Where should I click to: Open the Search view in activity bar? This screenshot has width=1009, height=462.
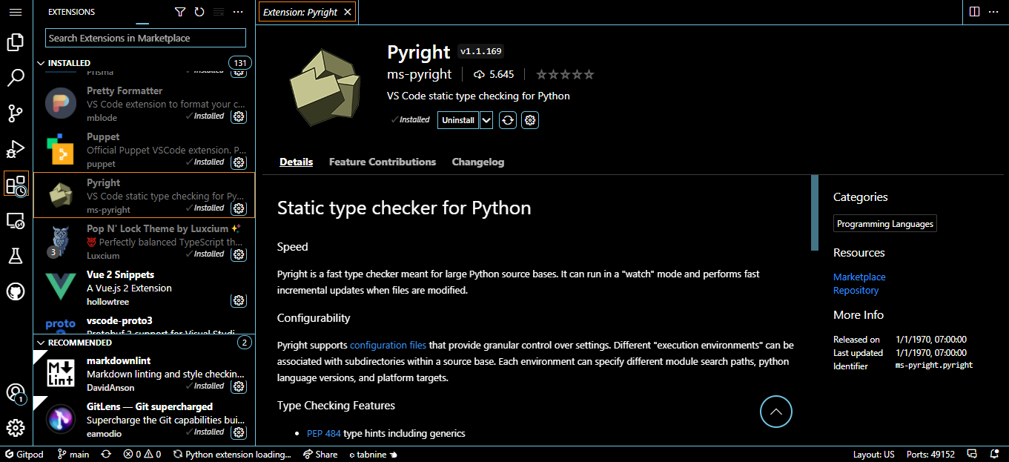[x=16, y=77]
